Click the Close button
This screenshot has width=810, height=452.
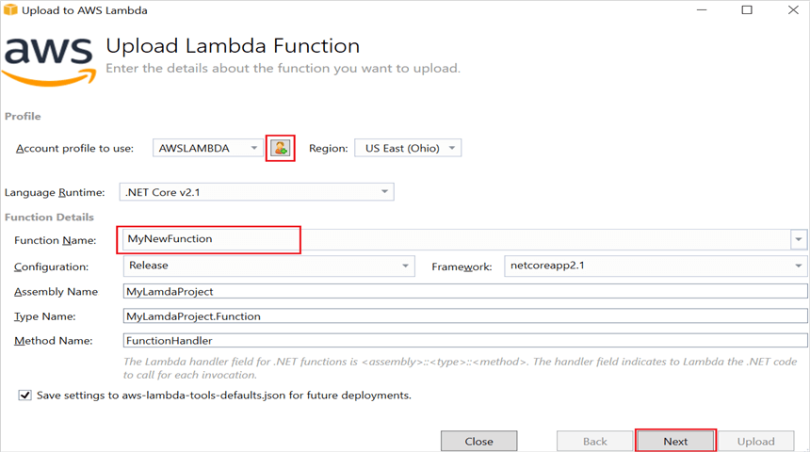[478, 441]
